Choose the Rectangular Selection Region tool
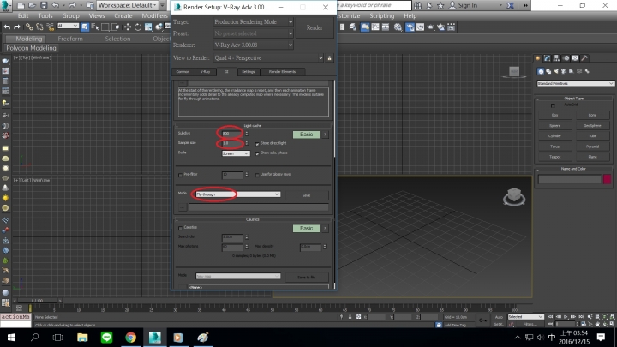This screenshot has height=347, width=617. (105, 27)
